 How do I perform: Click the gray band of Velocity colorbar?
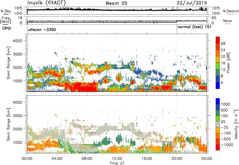218,124
